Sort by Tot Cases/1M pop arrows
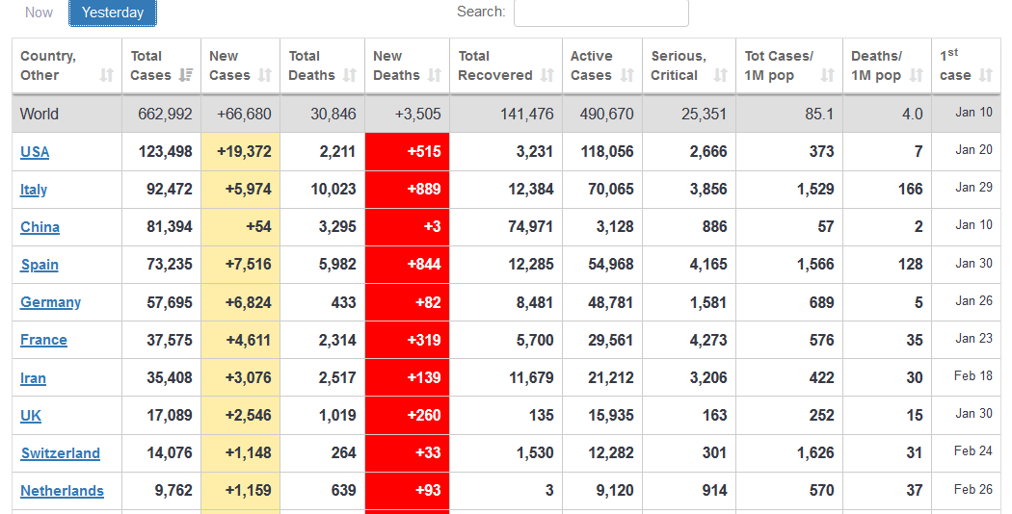Image resolution: width=1012 pixels, height=514 pixels. click(x=828, y=75)
